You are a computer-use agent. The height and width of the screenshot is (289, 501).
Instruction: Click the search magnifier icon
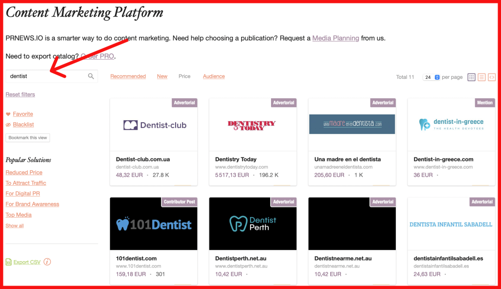click(x=91, y=76)
